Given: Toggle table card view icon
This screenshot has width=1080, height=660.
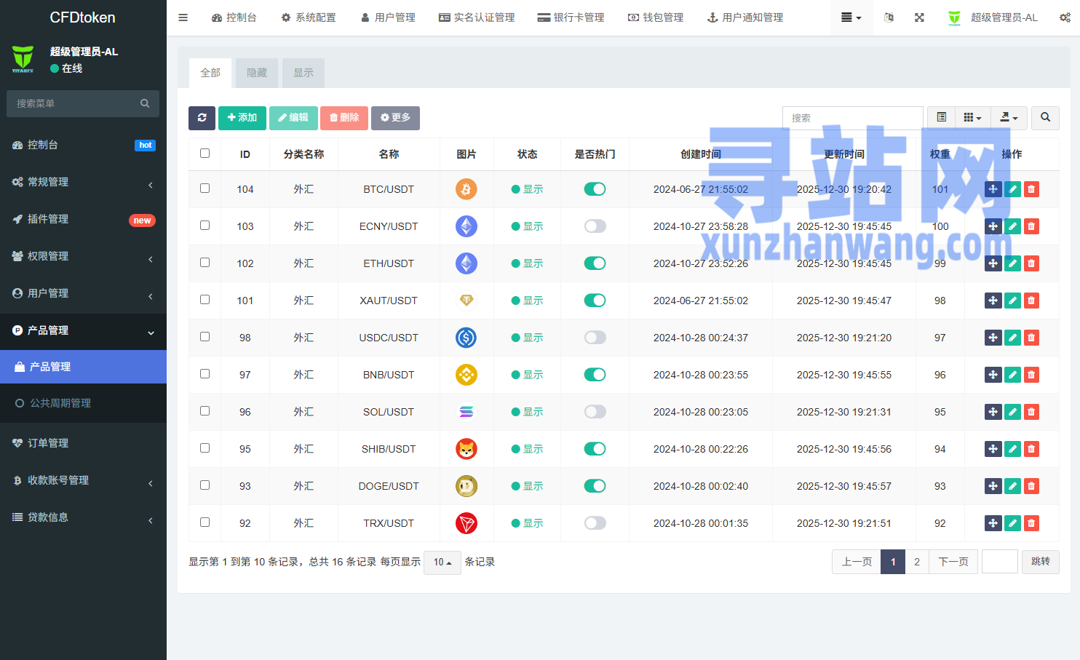Looking at the screenshot, I should (941, 118).
